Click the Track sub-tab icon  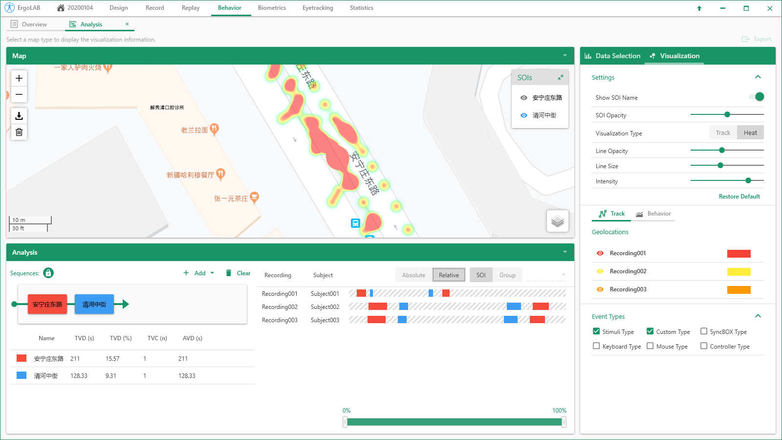pos(603,214)
